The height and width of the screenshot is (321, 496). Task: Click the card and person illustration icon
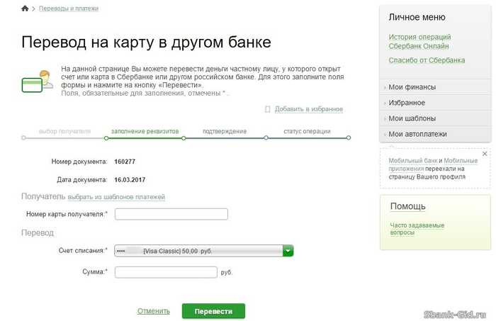[x=37, y=81]
